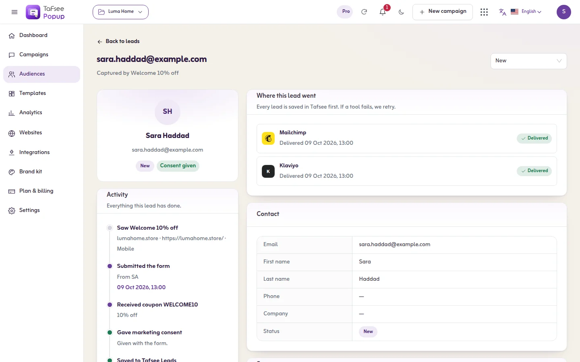Click the Klaviyo logo icon
580x362 pixels.
point(268,171)
